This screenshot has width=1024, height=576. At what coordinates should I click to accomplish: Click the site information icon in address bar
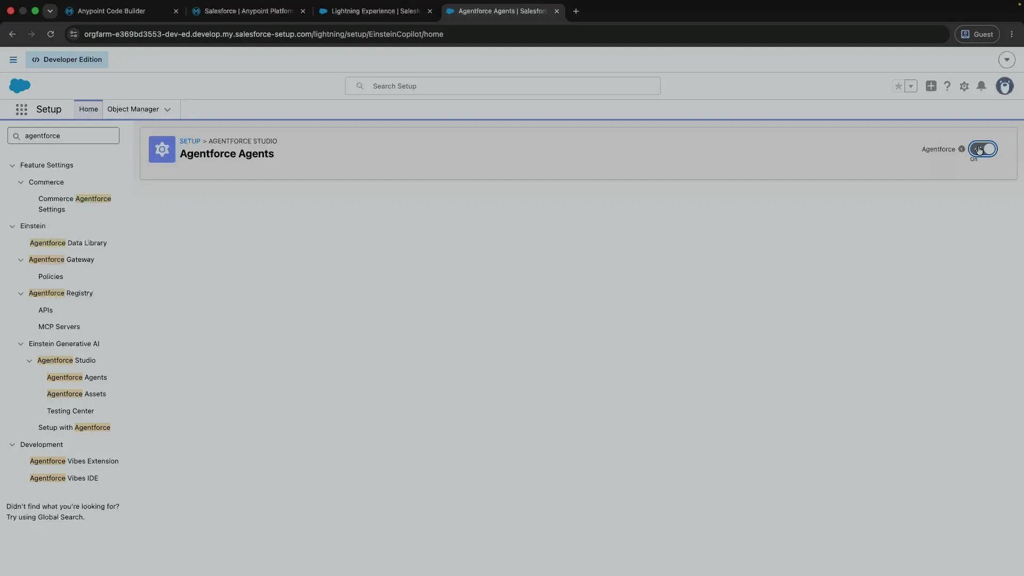coord(74,34)
